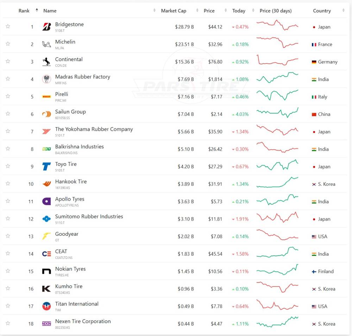Click the Balkrishna Industries BKT logo
Screen dimensions: 352x336
pyautogui.click(x=46, y=149)
